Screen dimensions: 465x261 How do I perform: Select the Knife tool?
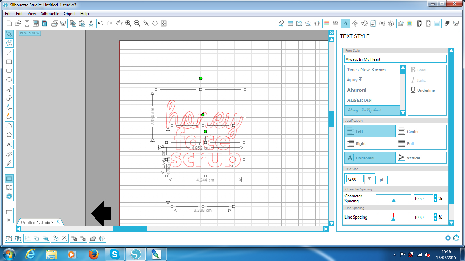[9, 163]
